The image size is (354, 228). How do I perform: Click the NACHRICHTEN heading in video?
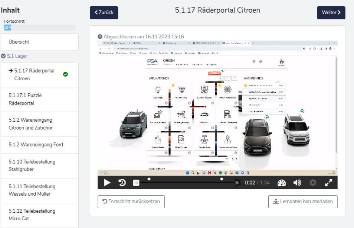253,78
